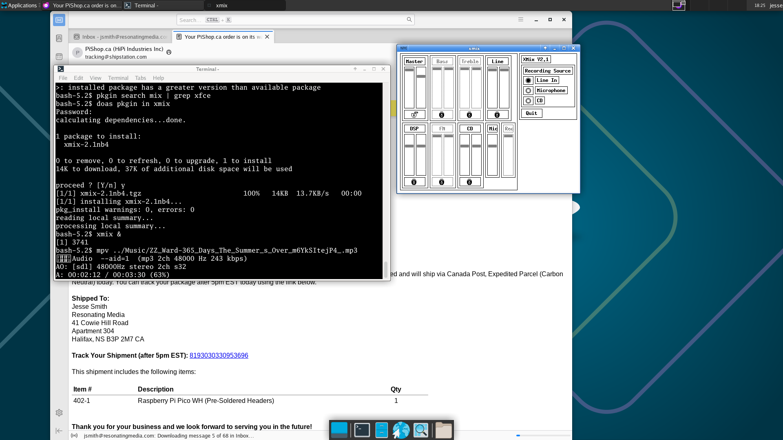The width and height of the screenshot is (783, 440).
Task: Open tracking number link 8193030330953696
Action: point(219,355)
